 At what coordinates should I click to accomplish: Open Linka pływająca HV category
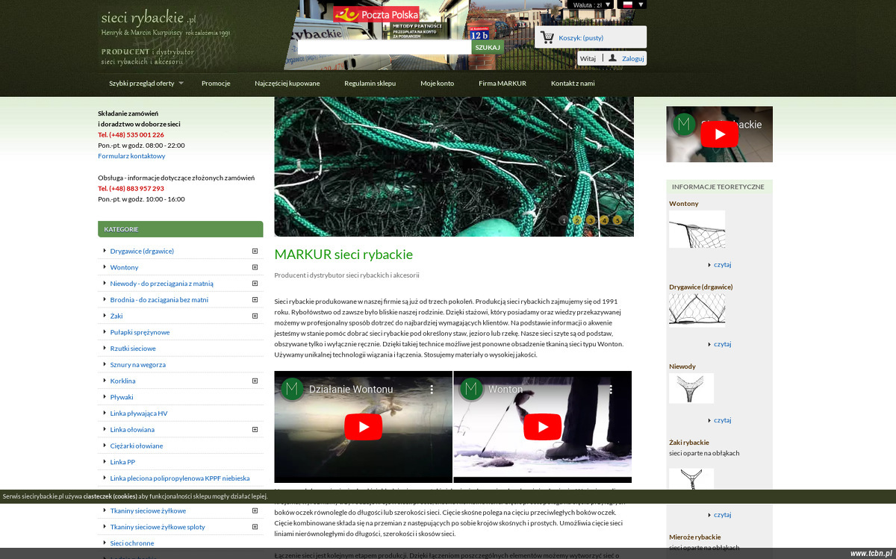click(139, 413)
